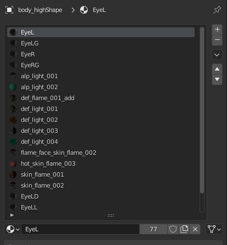Select the alp_light_002 material slot
The width and height of the screenshot is (227, 245).
point(101,87)
